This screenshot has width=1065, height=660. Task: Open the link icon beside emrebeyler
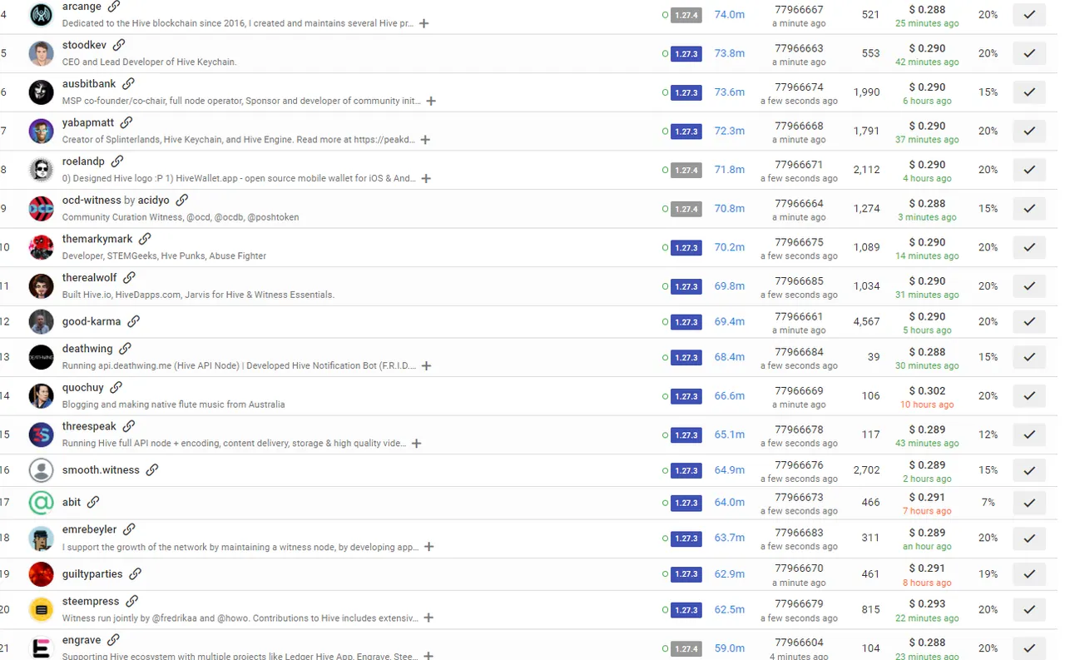click(x=129, y=529)
